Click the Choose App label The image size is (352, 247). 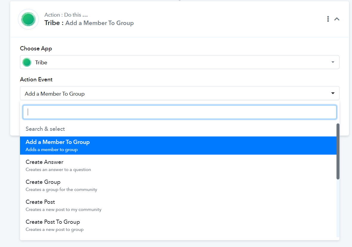point(36,48)
